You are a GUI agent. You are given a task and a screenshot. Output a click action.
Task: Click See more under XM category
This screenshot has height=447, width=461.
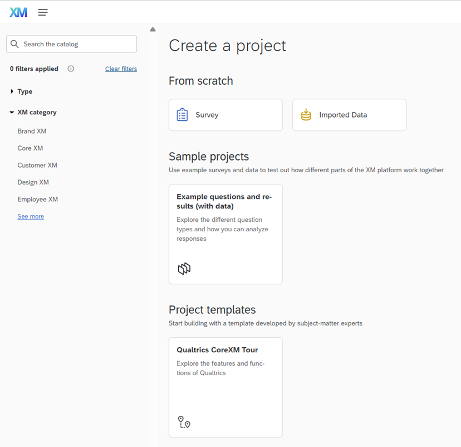pos(31,216)
